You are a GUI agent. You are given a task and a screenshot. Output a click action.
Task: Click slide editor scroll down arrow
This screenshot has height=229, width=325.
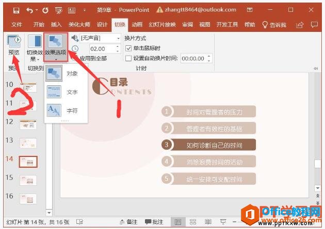point(318,188)
